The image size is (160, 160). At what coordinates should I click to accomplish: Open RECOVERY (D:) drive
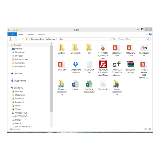click(22, 116)
